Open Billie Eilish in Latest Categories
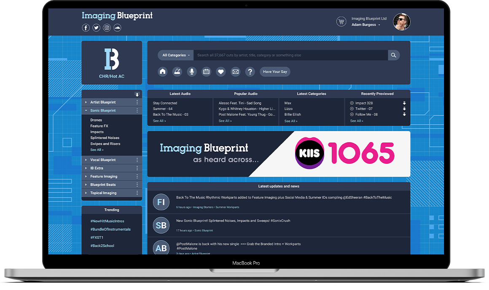This screenshot has height=290, width=489. 293,114
